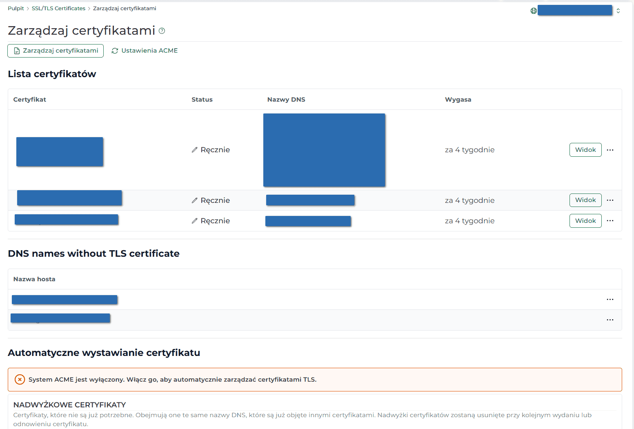Click the "System ACME jest wyłączony" alert message
Image resolution: width=634 pixels, height=429 pixels.
click(173, 380)
